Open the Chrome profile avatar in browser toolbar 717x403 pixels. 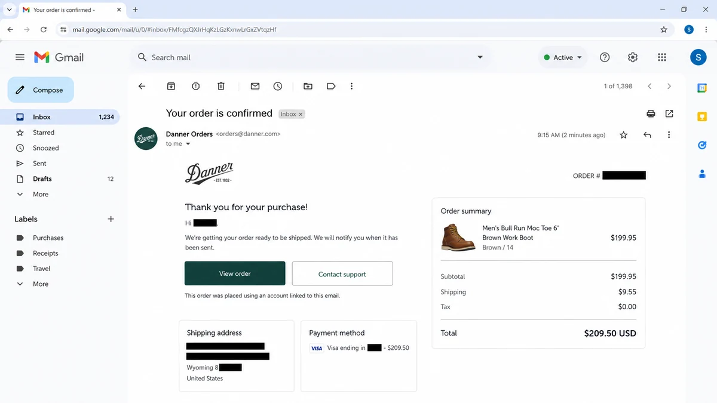[x=689, y=29]
